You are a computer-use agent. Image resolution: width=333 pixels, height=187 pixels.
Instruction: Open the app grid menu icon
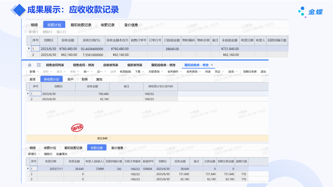click(39, 65)
